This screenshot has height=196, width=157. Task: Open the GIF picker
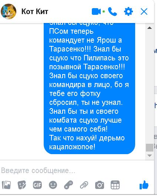pos(37,185)
